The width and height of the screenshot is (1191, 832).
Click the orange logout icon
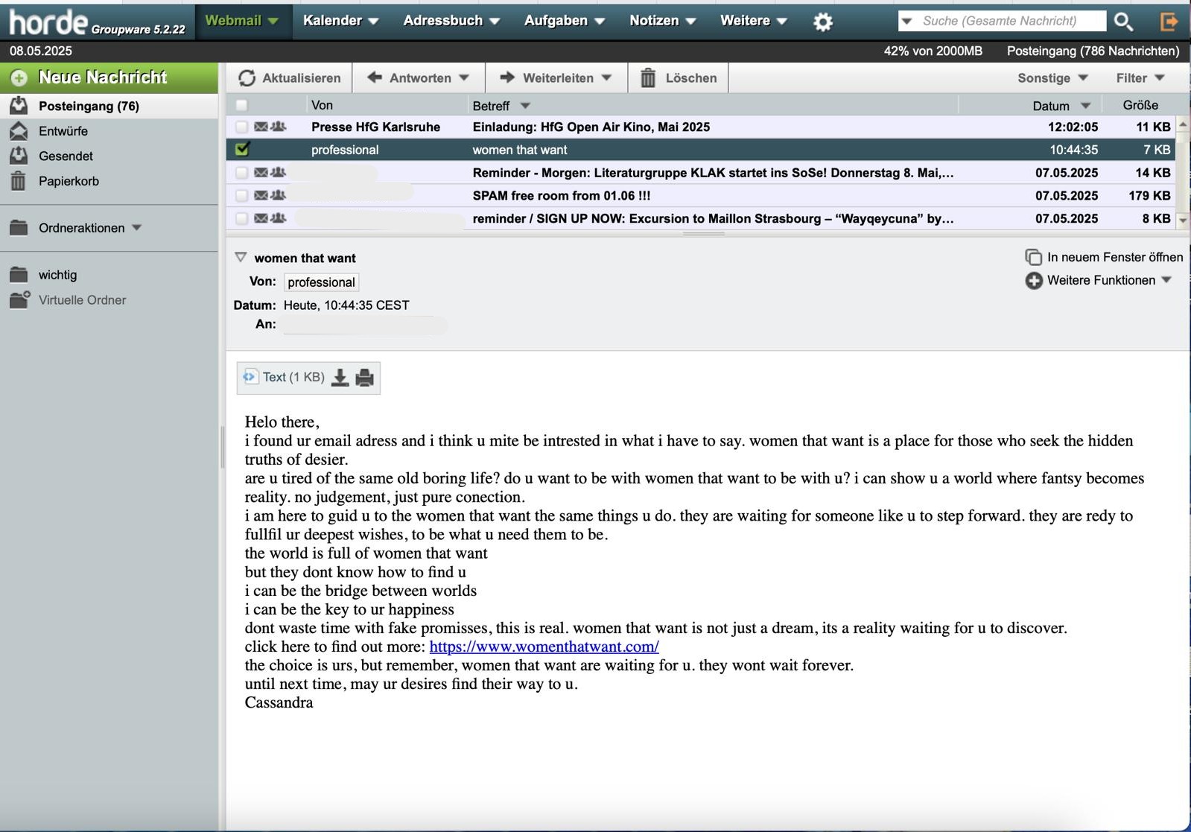(x=1169, y=22)
